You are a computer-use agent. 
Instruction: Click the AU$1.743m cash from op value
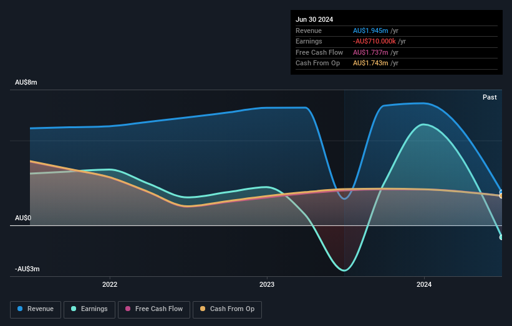pyautogui.click(x=370, y=63)
